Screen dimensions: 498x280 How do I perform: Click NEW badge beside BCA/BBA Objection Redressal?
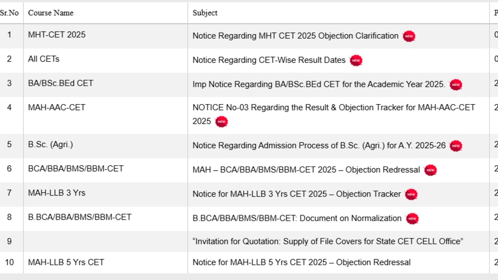pyautogui.click(x=431, y=170)
